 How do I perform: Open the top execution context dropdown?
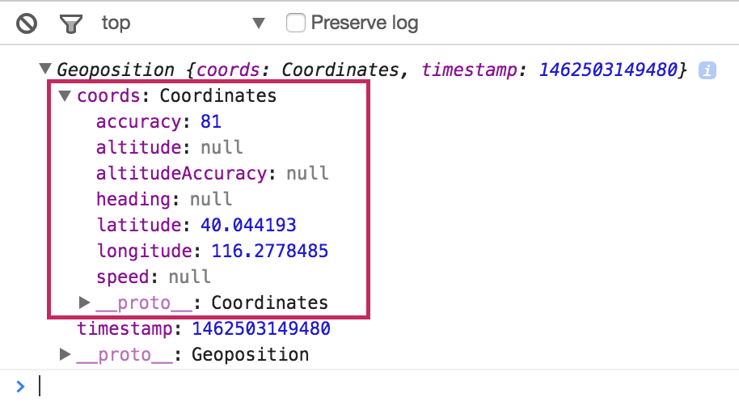pos(258,23)
